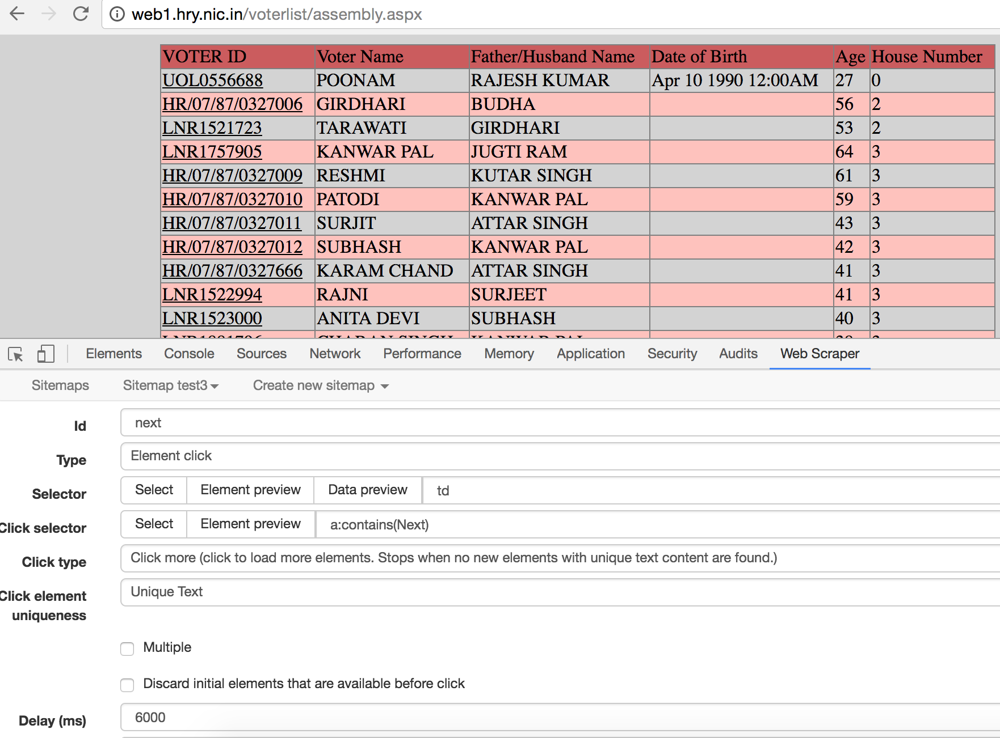Screen dimensions: 1000x738
Task: Enable the Multiple checkbox
Action: [127, 648]
